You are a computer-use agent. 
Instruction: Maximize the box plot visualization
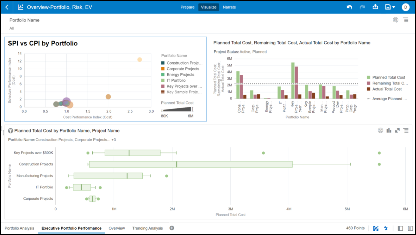397,130
